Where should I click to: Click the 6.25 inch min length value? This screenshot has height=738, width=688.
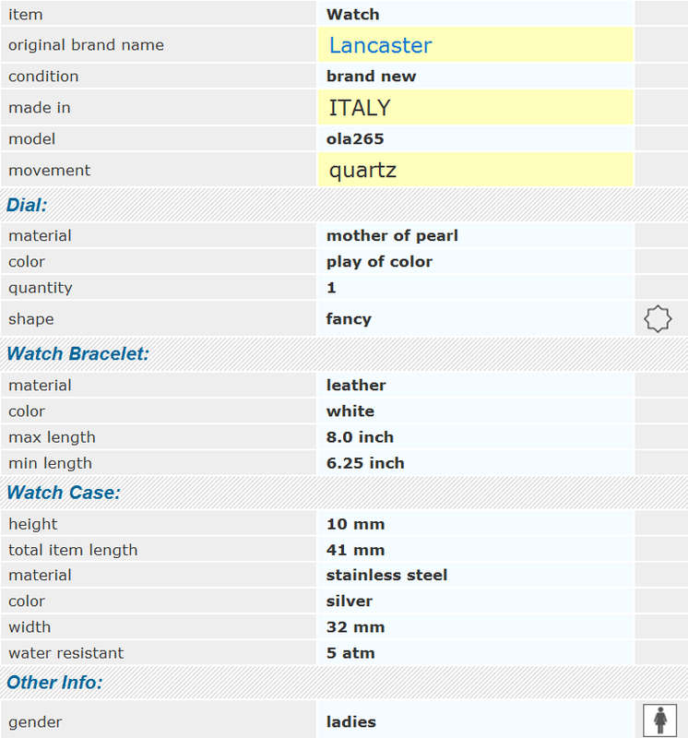click(x=365, y=463)
